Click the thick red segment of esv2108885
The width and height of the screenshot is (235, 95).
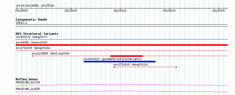(x=126, y=56)
